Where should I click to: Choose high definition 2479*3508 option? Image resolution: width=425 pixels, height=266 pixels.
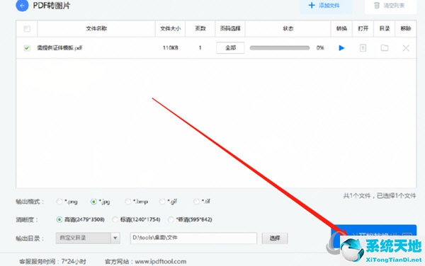point(59,219)
